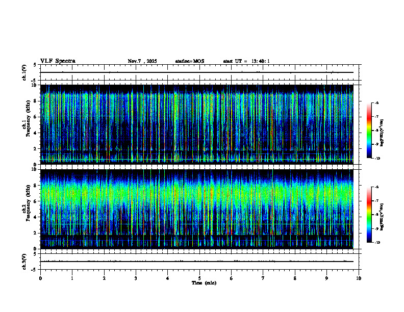This screenshot has height=312, width=404.
Task: Click the "VLF Spectra" plot title
Action: tap(58, 61)
